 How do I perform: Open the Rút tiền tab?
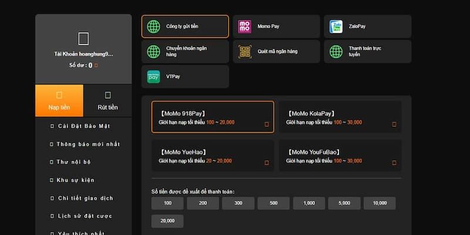108,100
